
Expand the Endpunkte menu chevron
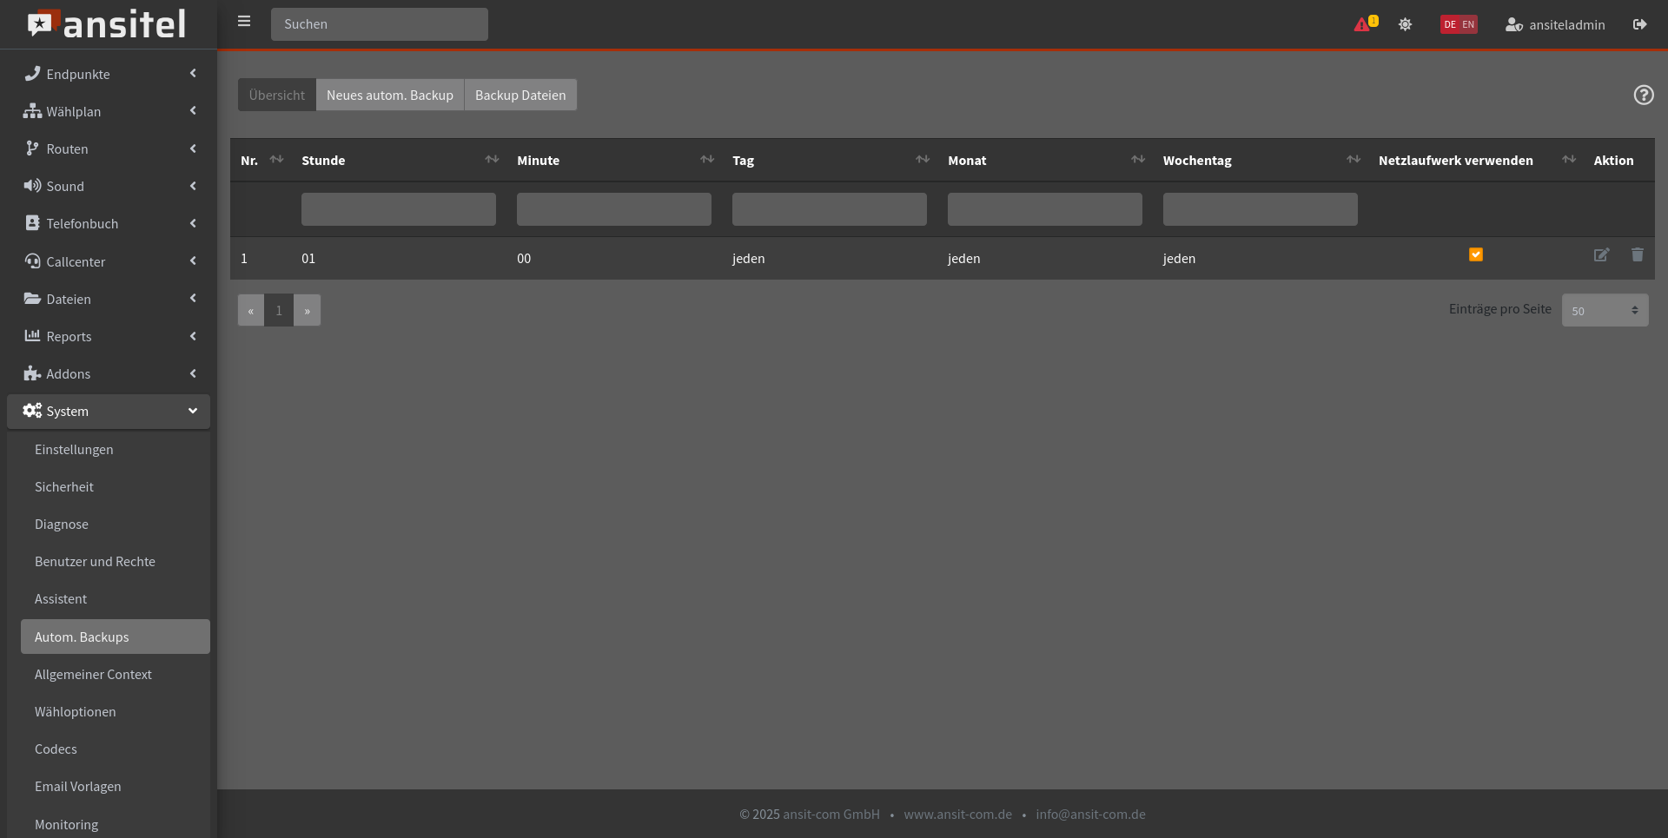tap(193, 74)
